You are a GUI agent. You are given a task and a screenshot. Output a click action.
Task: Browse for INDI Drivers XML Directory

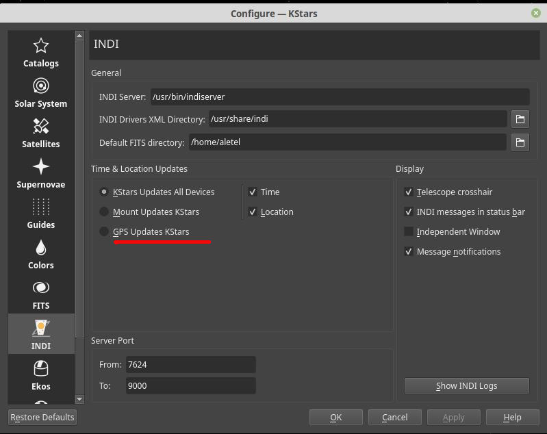520,119
